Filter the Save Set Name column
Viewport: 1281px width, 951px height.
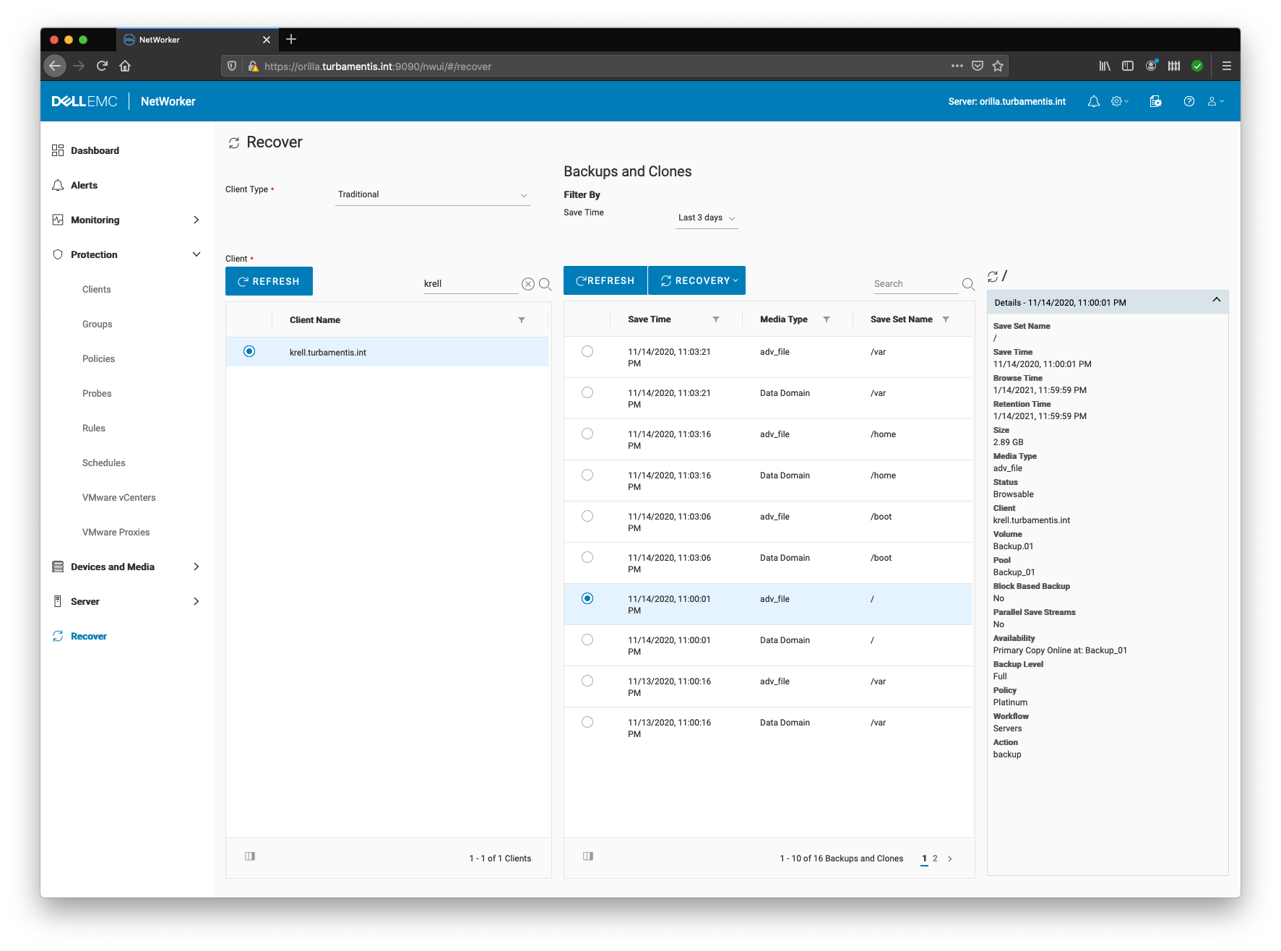(x=946, y=319)
